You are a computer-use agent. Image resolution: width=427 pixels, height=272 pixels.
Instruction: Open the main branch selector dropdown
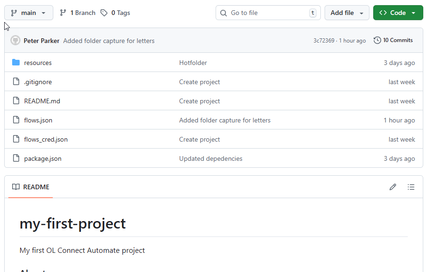coord(29,13)
